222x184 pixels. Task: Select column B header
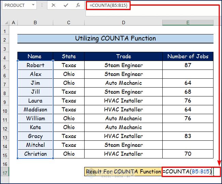pyautogui.click(x=35, y=22)
